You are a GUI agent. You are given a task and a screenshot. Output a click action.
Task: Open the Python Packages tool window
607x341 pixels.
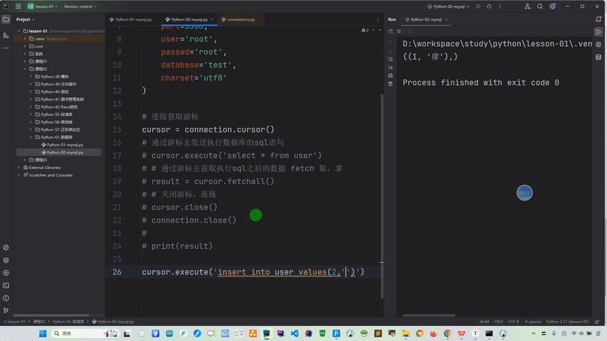click(6, 261)
